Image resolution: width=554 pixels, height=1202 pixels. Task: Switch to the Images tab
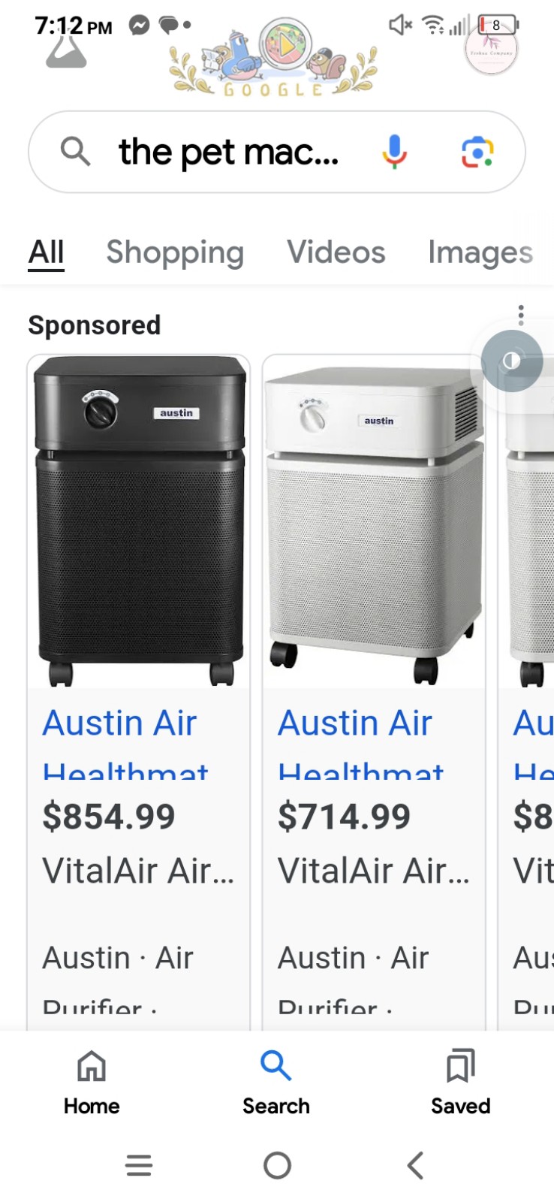(x=480, y=252)
